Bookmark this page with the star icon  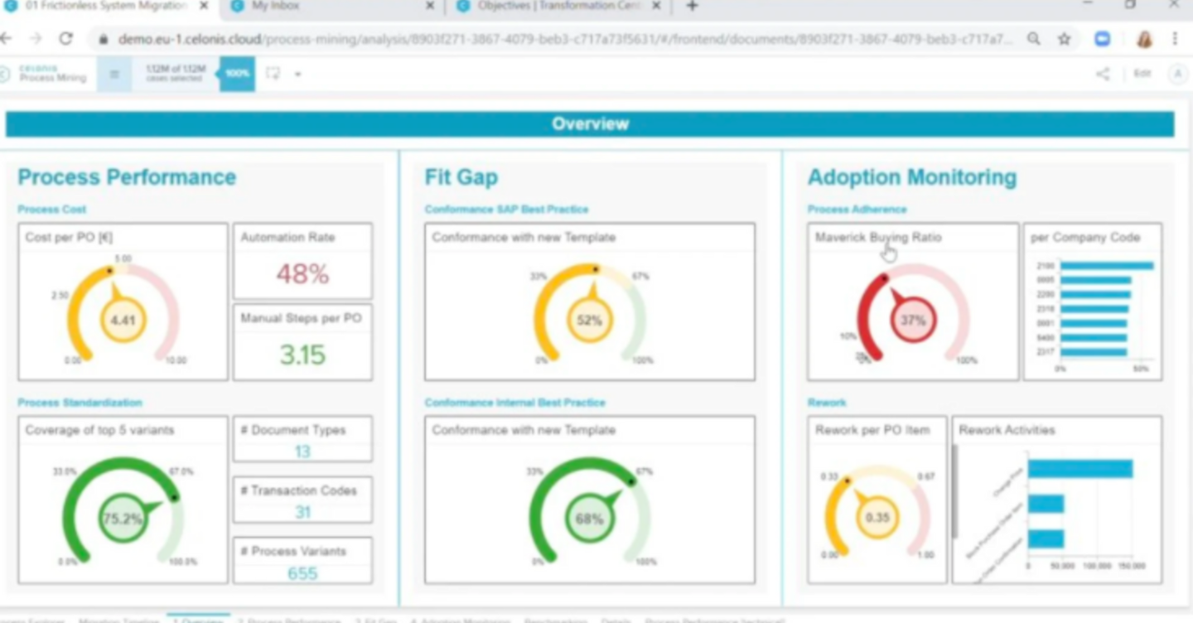coord(1065,39)
